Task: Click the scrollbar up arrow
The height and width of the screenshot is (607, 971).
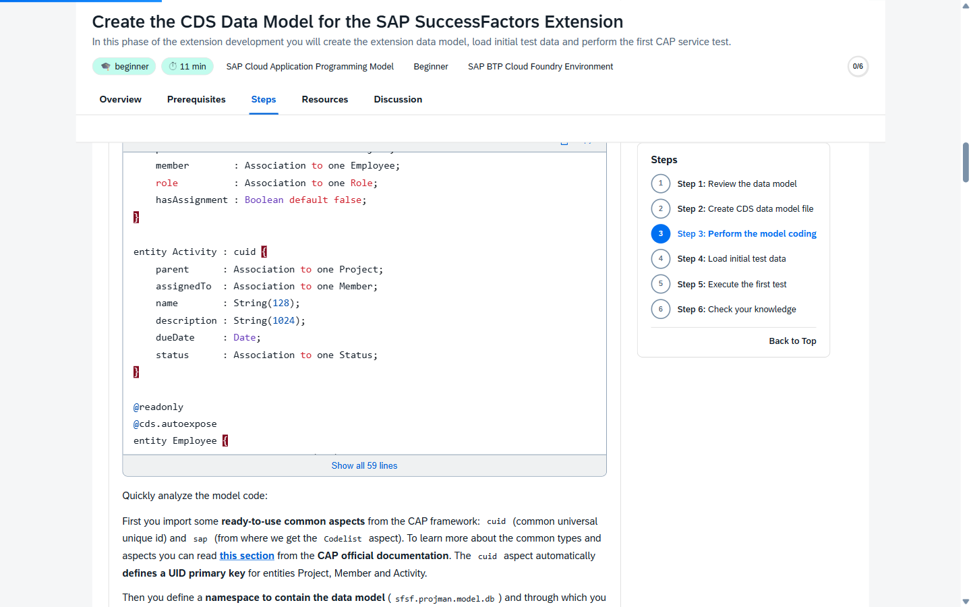Action: click(966, 5)
